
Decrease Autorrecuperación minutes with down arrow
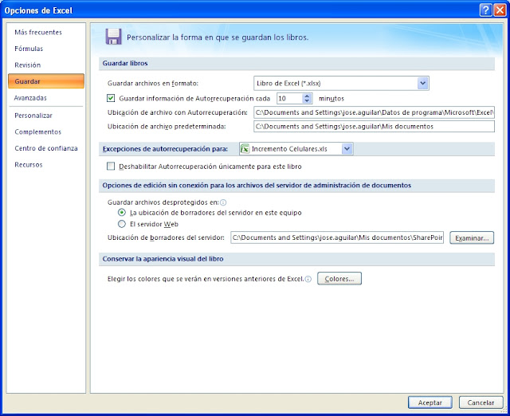click(307, 101)
